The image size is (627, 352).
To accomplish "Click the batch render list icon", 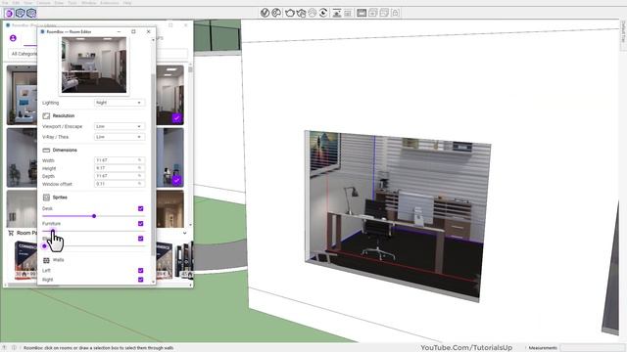I will pyautogui.click(x=348, y=13).
